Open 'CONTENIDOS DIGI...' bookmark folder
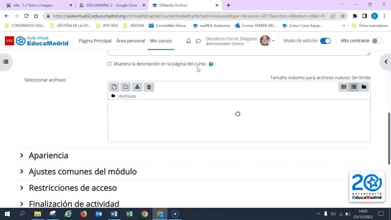The height and width of the screenshot is (220, 391). (25, 26)
